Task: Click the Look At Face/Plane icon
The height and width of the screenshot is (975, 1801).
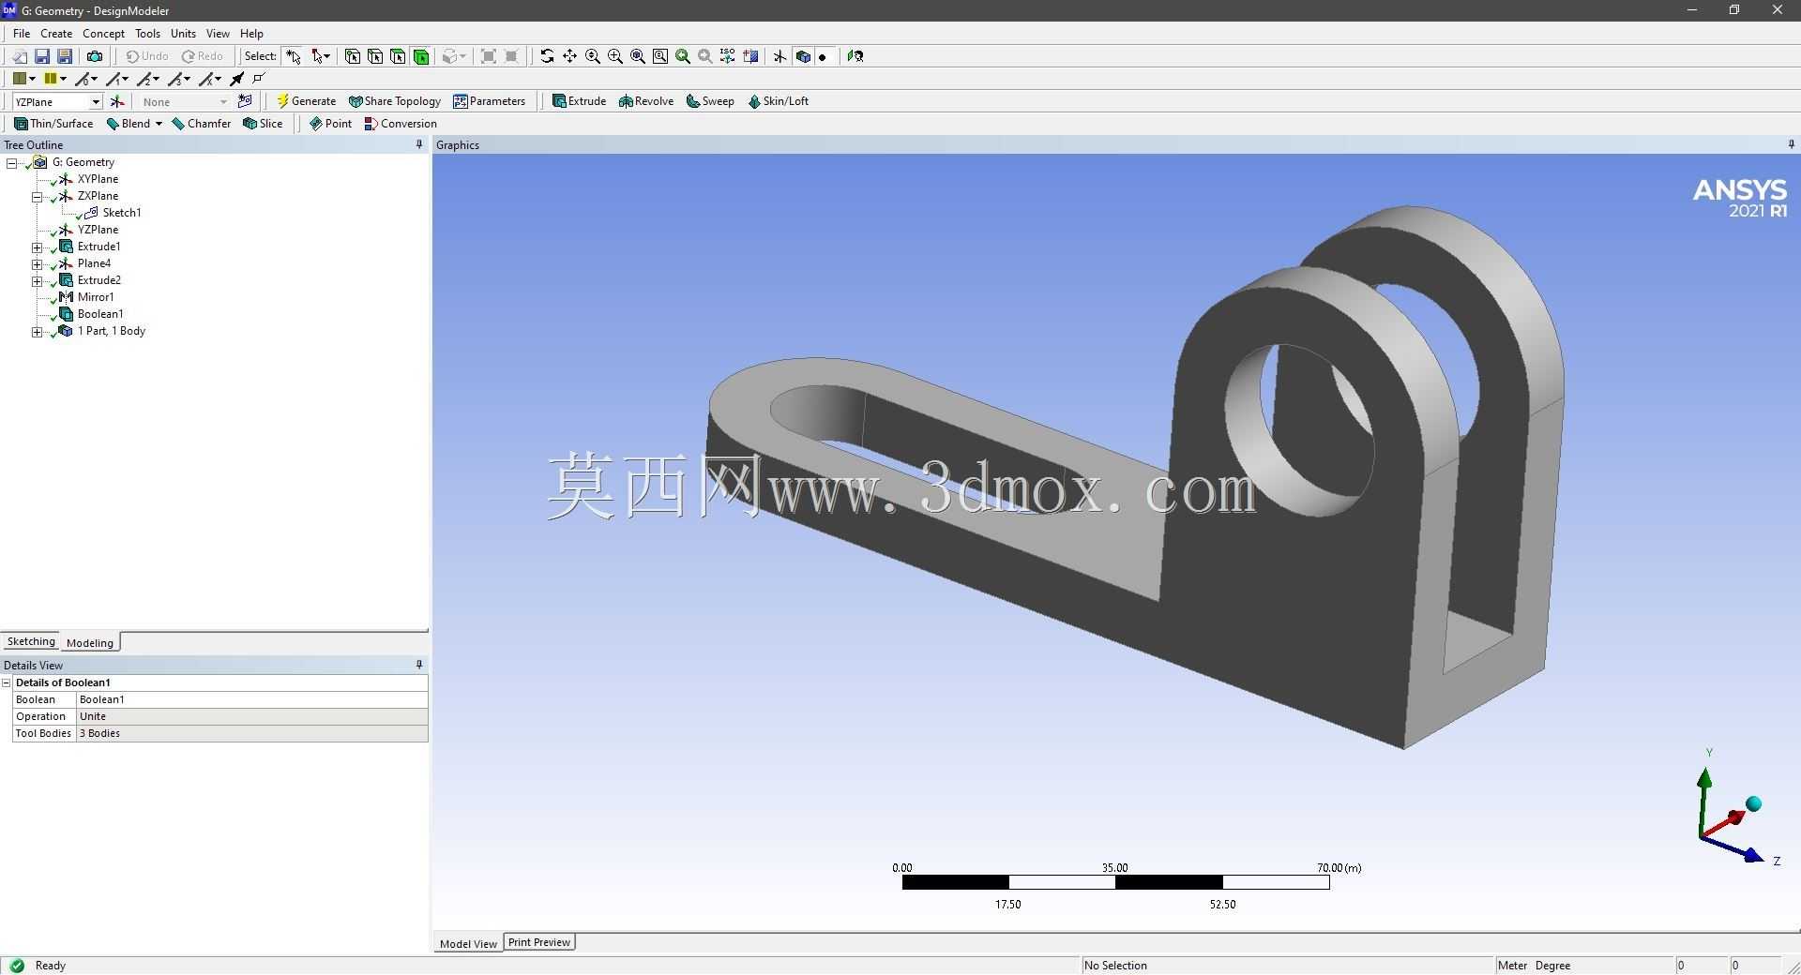Action: (x=855, y=56)
